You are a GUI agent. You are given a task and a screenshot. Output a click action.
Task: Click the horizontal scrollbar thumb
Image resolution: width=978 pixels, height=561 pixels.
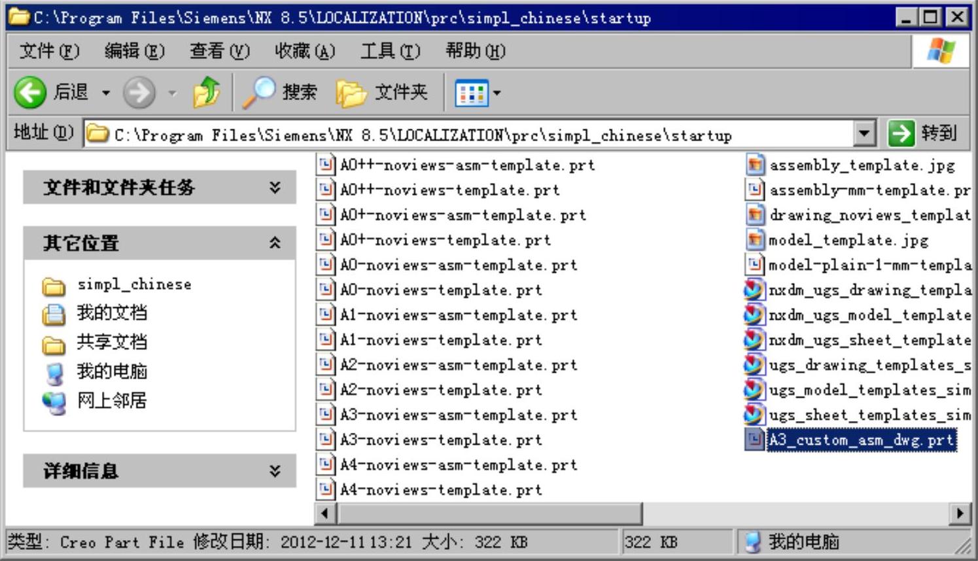pyautogui.click(x=489, y=513)
